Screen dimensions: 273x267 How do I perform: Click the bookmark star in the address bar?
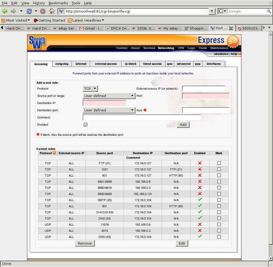pyautogui.click(x=206, y=11)
